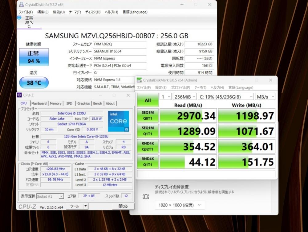This screenshot has height=232, width=308.
Task: Run the RND4K Q32T1 benchmark
Action: 148,146
